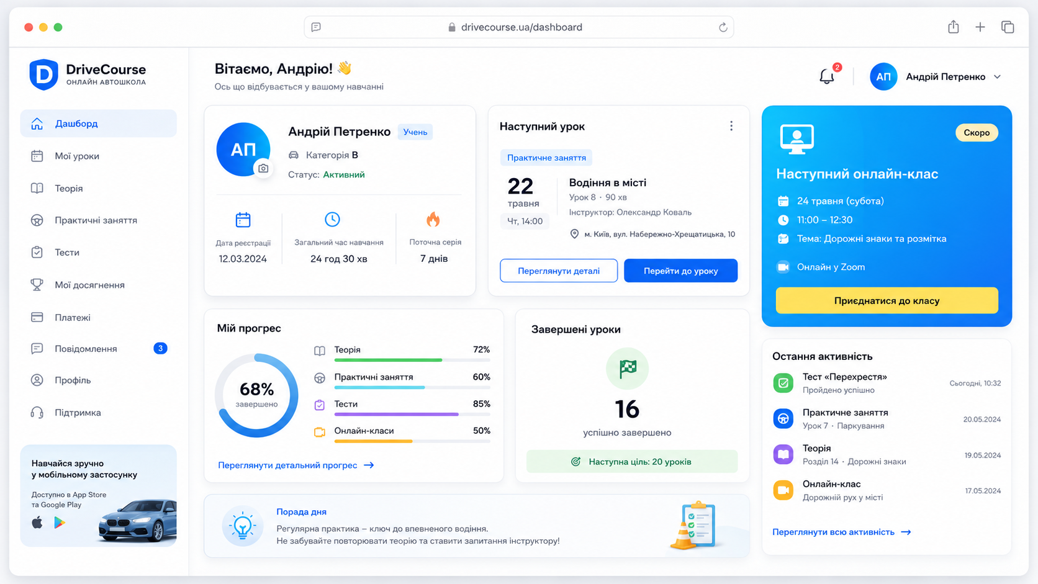Click the tab overview icon in browser

pos(1008,27)
